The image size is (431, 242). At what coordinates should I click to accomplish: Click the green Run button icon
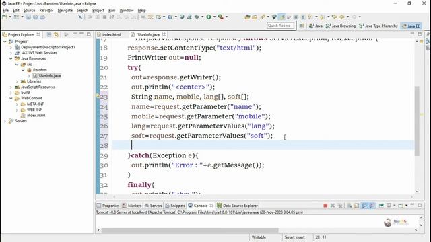(x=209, y=17)
